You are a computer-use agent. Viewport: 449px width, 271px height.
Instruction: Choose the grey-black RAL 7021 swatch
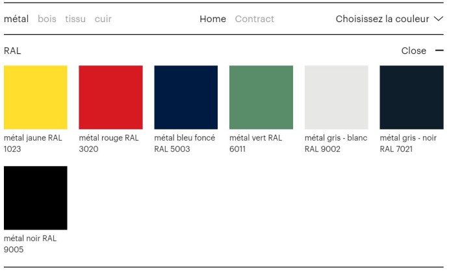[x=411, y=97]
